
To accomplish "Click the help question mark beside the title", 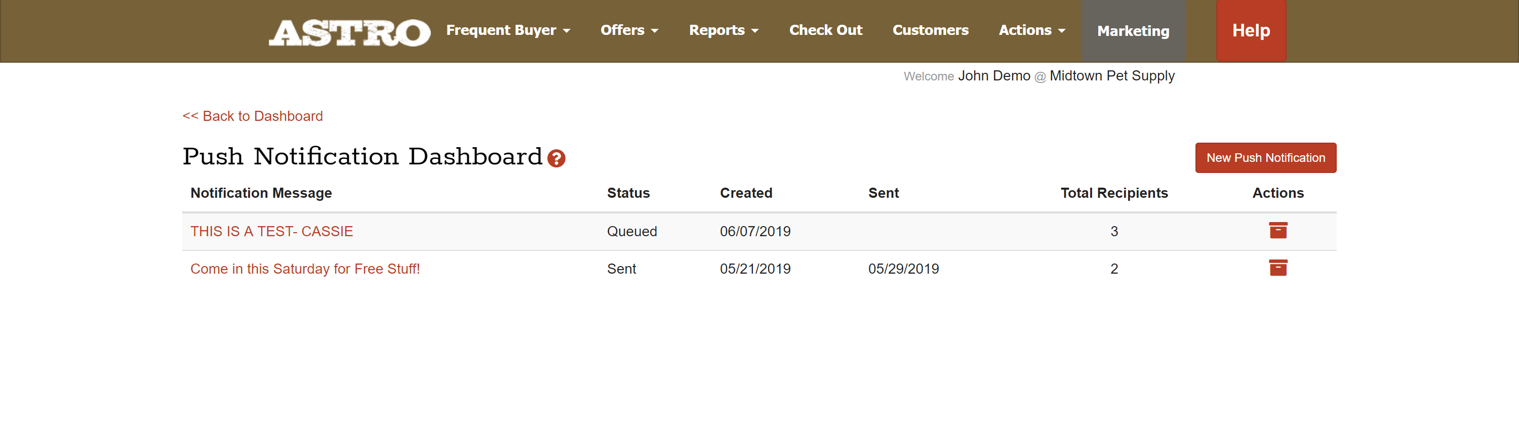I will pyautogui.click(x=556, y=158).
